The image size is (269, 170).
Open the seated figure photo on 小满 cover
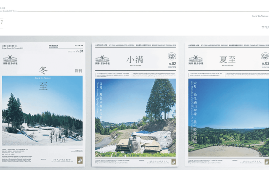pos(135,118)
